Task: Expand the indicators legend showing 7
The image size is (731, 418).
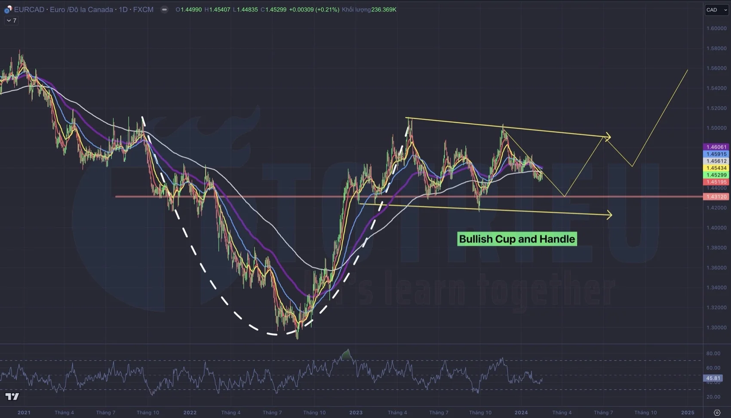Action: tap(11, 21)
